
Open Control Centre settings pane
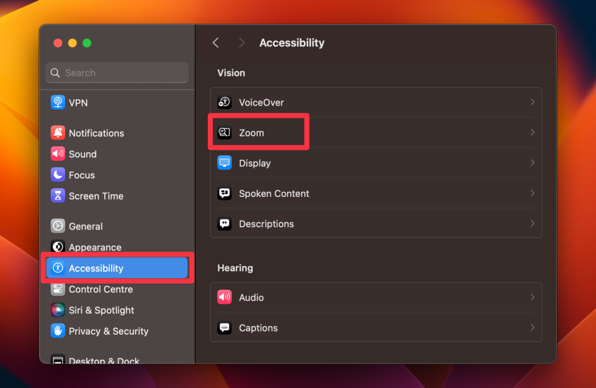point(101,289)
